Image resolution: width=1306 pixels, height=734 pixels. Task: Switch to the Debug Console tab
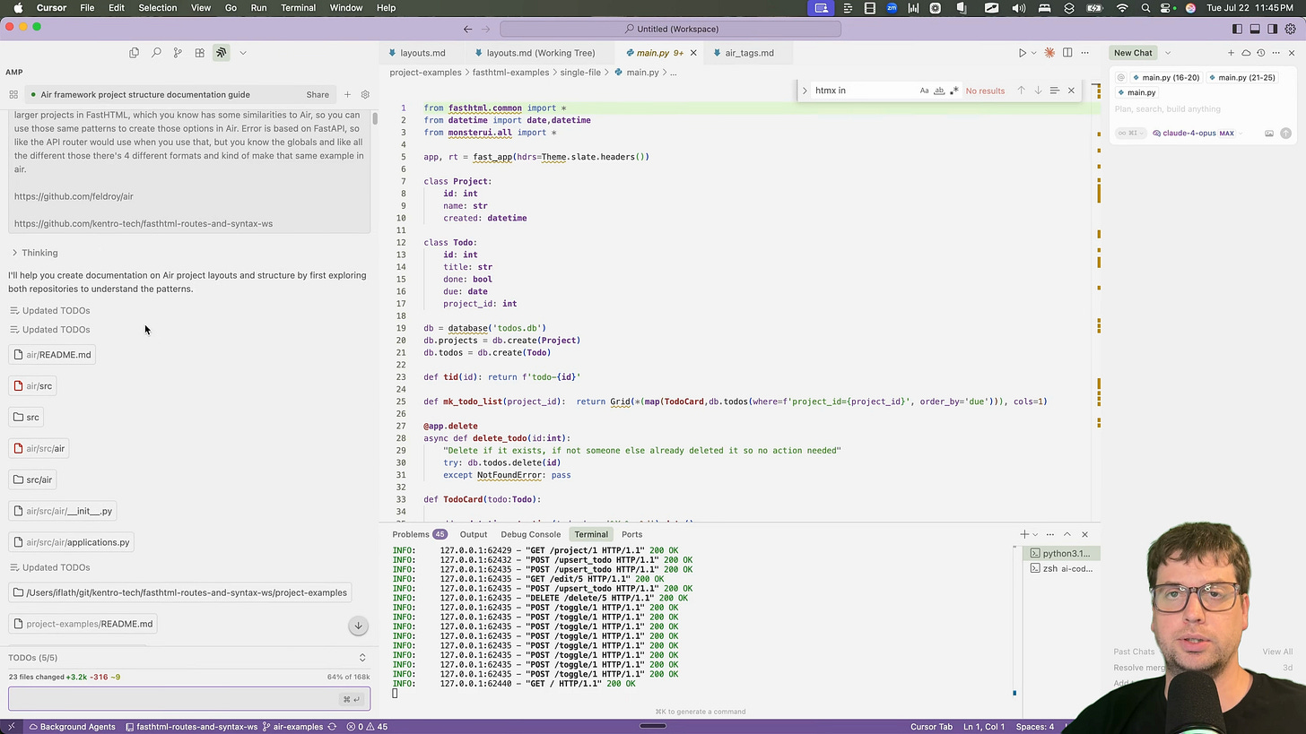pos(530,534)
